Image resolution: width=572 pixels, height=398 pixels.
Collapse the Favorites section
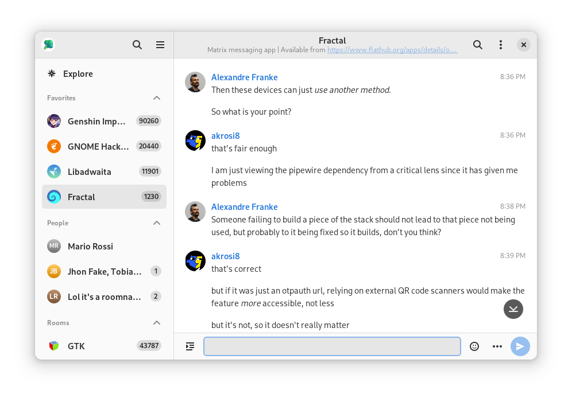pos(157,98)
